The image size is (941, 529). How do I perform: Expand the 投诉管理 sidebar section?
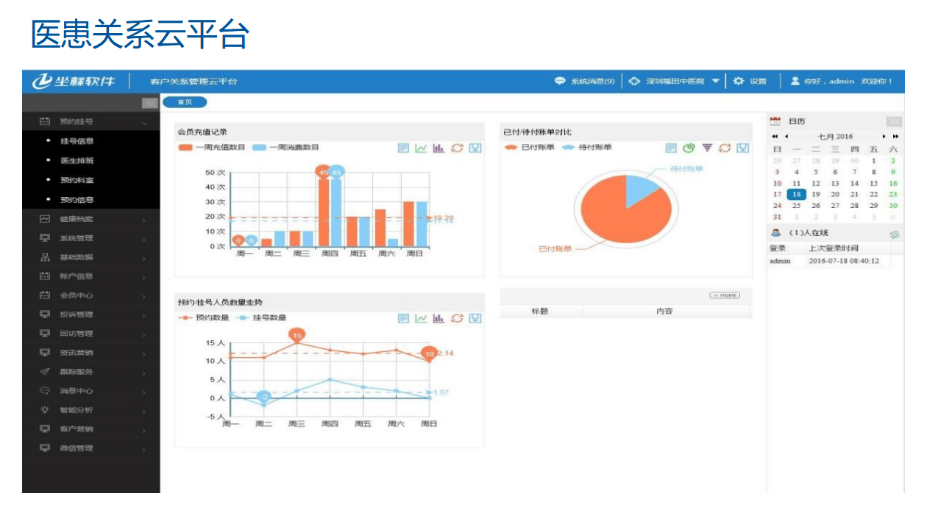coord(91,314)
